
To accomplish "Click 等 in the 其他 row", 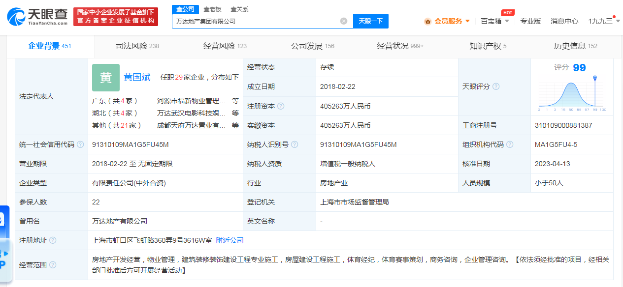I will [235, 125].
